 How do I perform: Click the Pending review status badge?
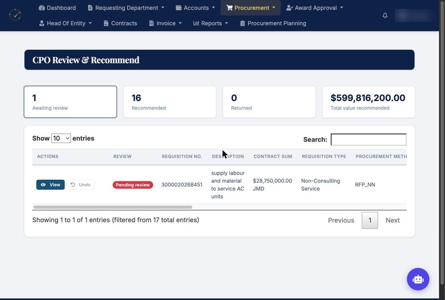pos(133,185)
